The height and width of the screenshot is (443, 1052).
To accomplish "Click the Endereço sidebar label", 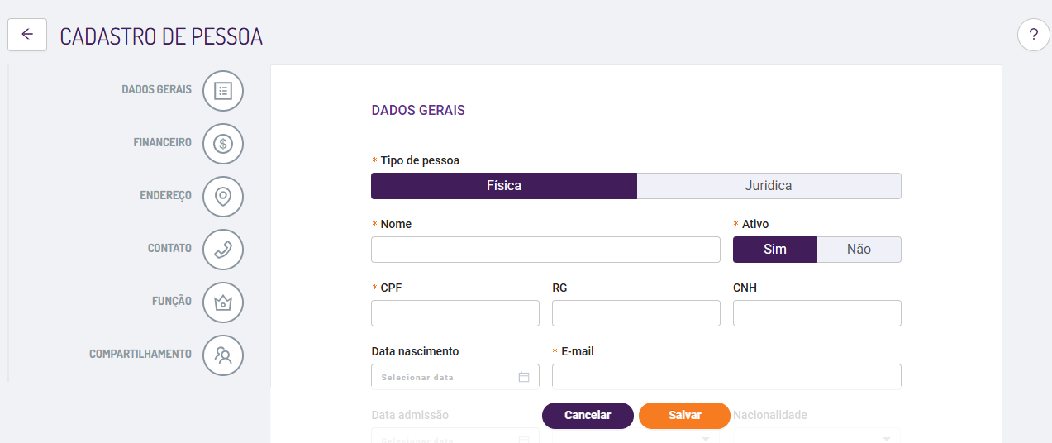I will click(x=165, y=196).
